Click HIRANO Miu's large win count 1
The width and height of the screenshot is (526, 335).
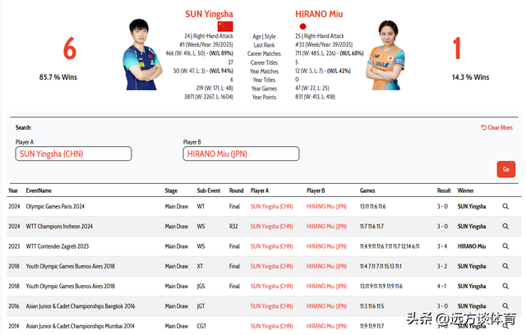tap(457, 48)
